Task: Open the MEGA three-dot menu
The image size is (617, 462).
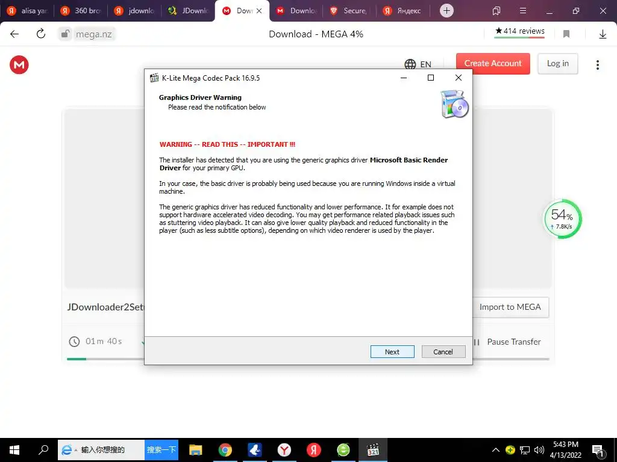Action: (597, 65)
